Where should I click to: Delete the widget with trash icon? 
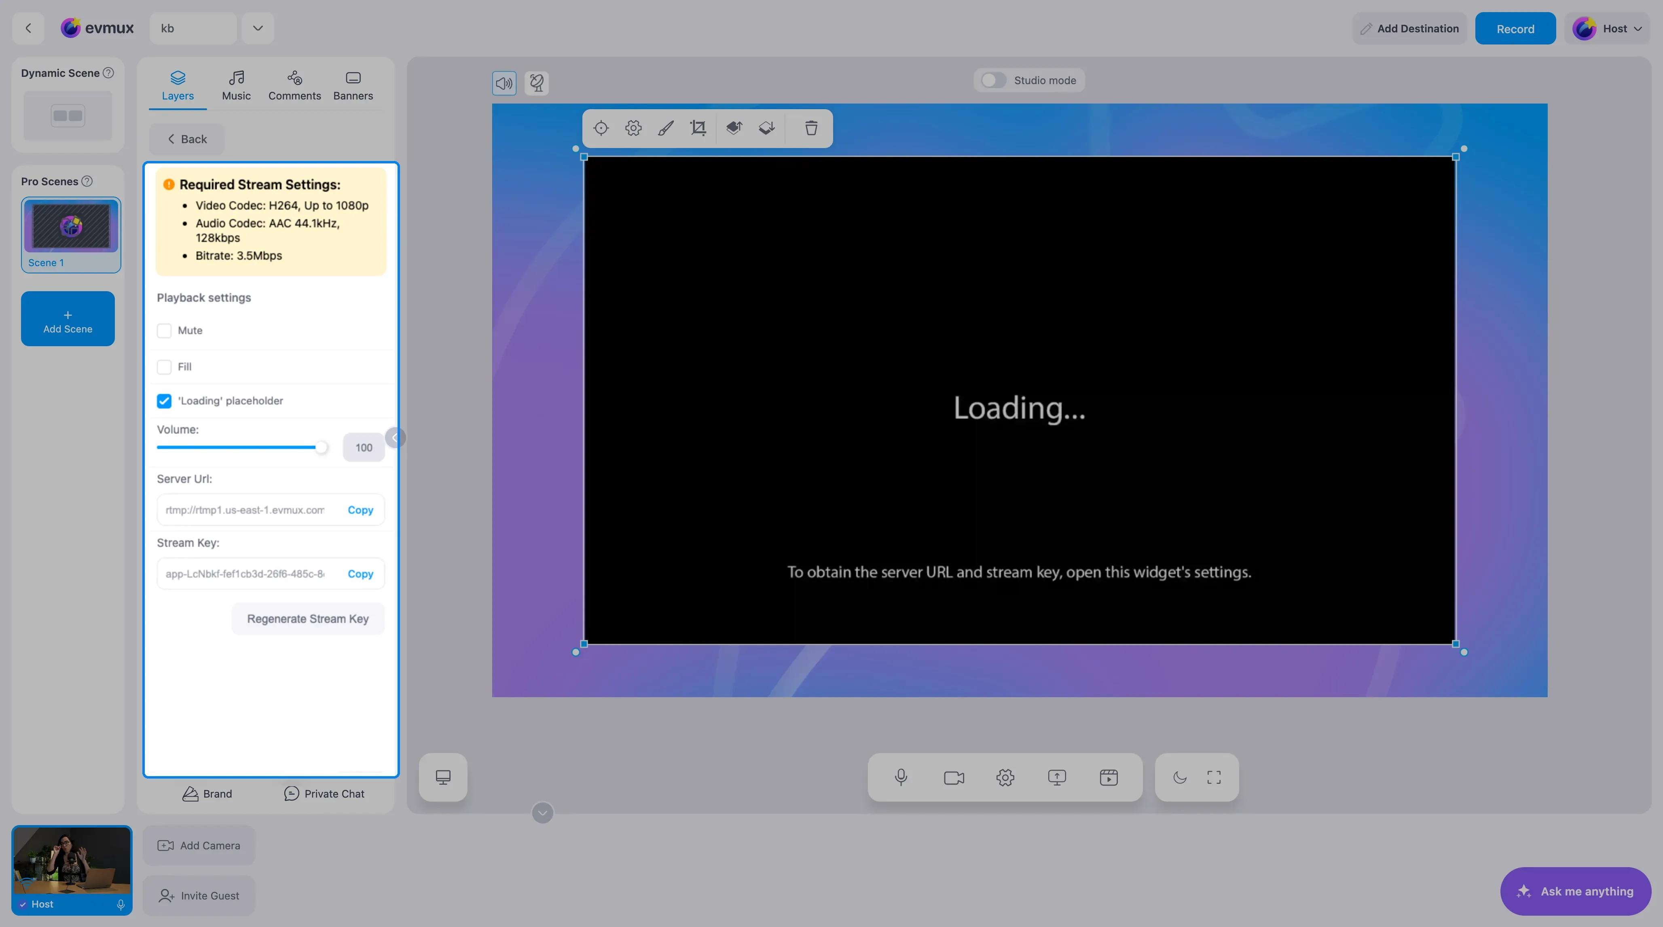click(811, 128)
